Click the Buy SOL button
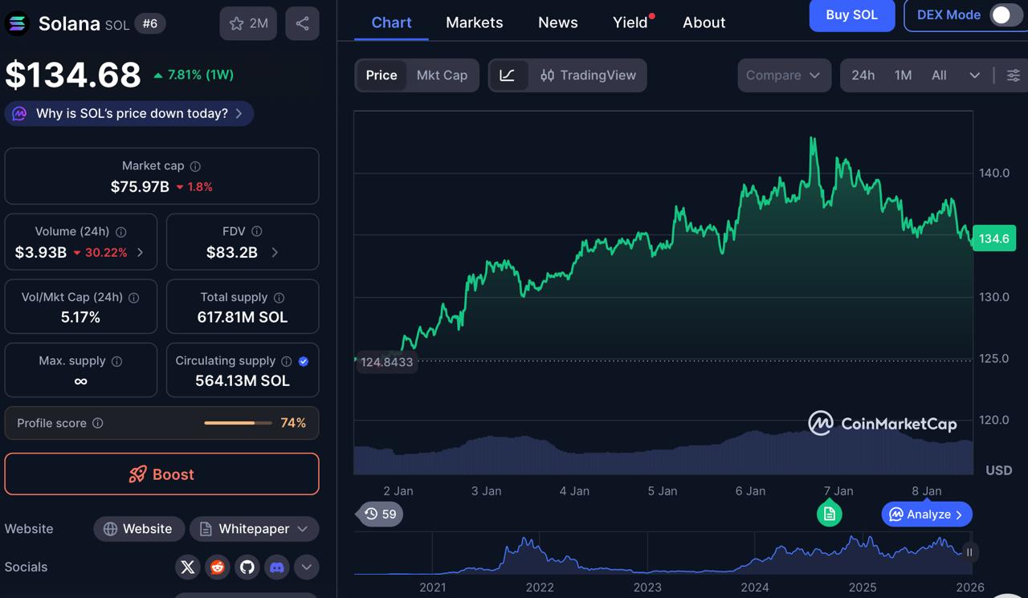Image resolution: width=1028 pixels, height=598 pixels. (851, 15)
